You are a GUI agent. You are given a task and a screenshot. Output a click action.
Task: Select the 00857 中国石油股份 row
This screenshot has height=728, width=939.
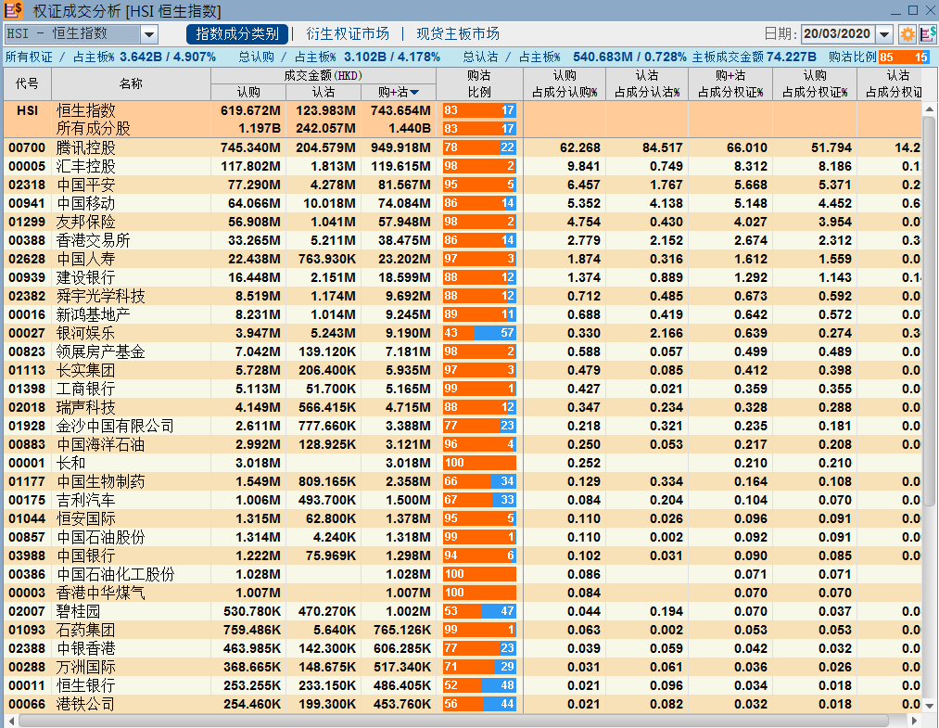click(x=463, y=538)
